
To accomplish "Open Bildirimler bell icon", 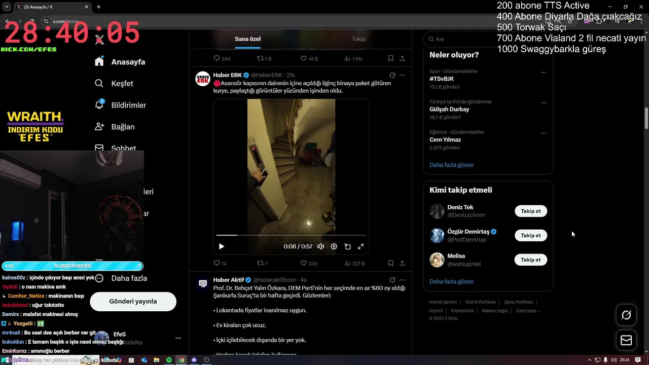I will 99,105.
